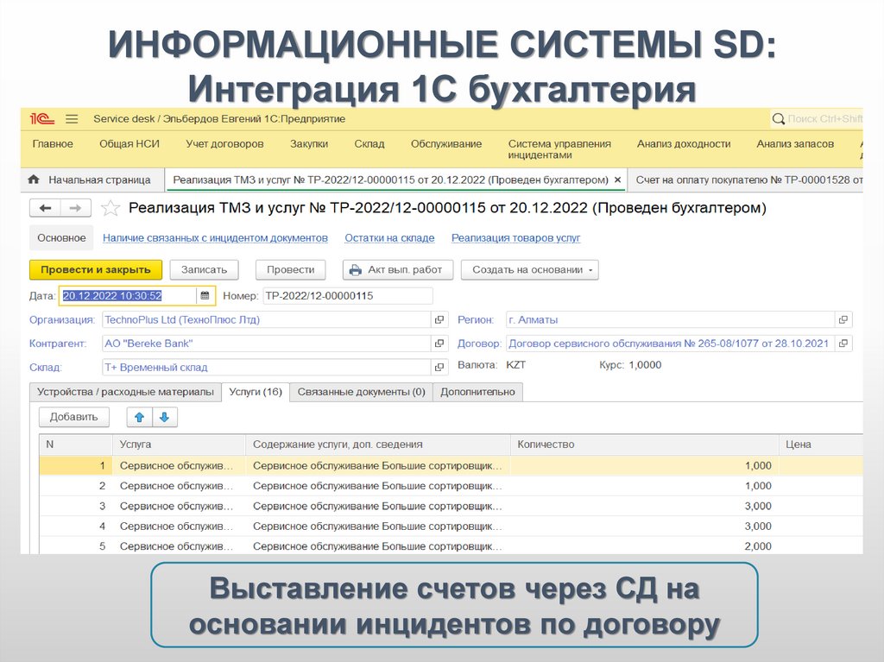
Task: Open the Главное menu section
Action: (x=53, y=144)
